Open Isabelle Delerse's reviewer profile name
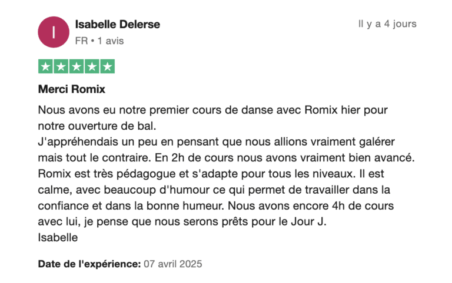Screen dimensions: 452x283 tap(118, 25)
